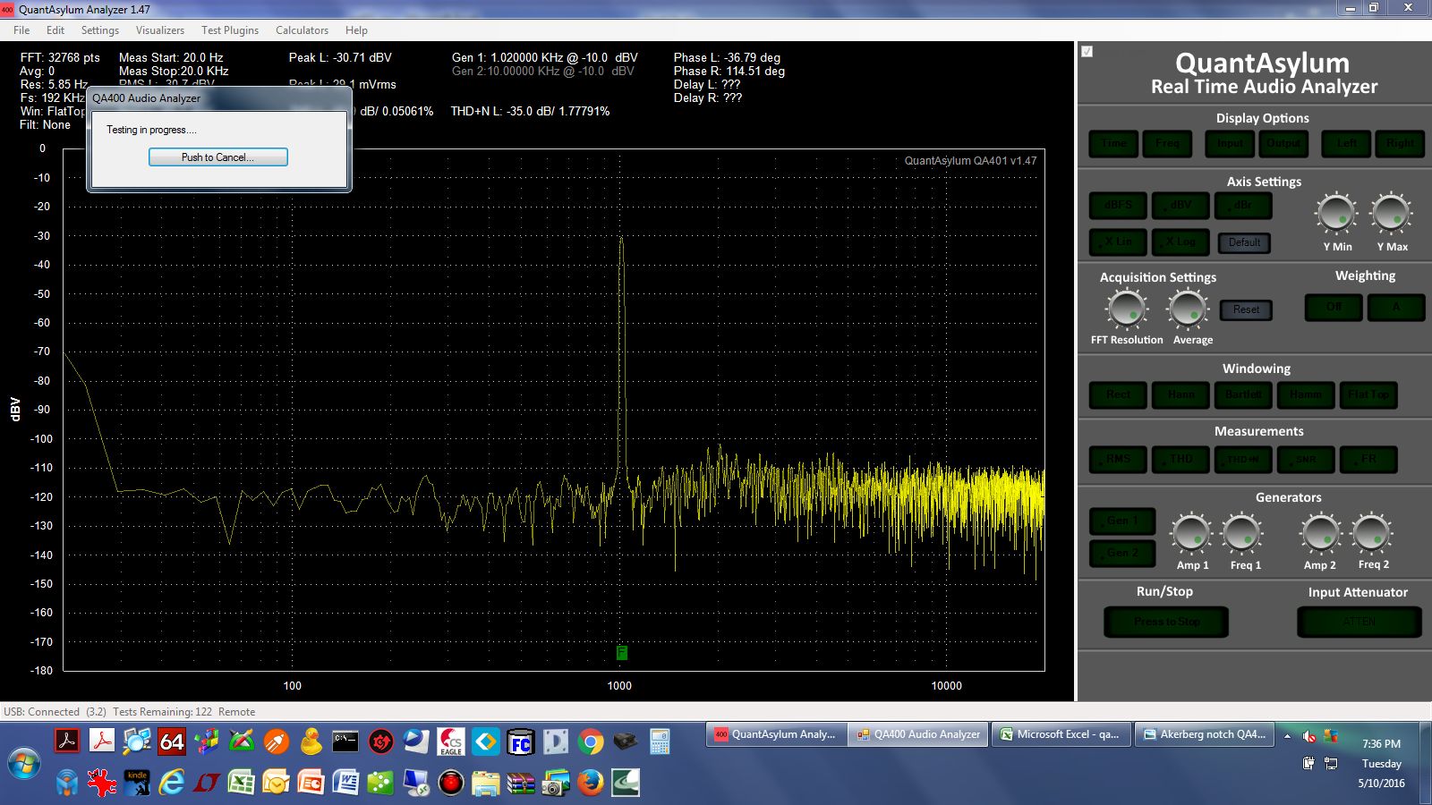Image resolution: width=1432 pixels, height=805 pixels.
Task: Click the Reset acquisition button
Action: [1246, 309]
